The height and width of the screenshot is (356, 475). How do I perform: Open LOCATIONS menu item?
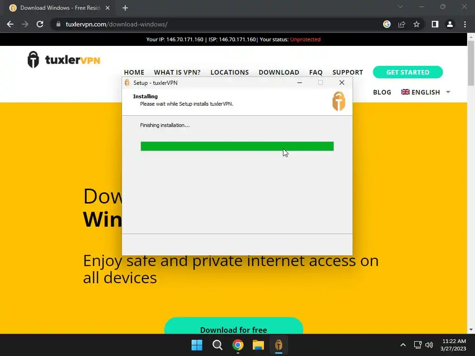pyautogui.click(x=230, y=72)
